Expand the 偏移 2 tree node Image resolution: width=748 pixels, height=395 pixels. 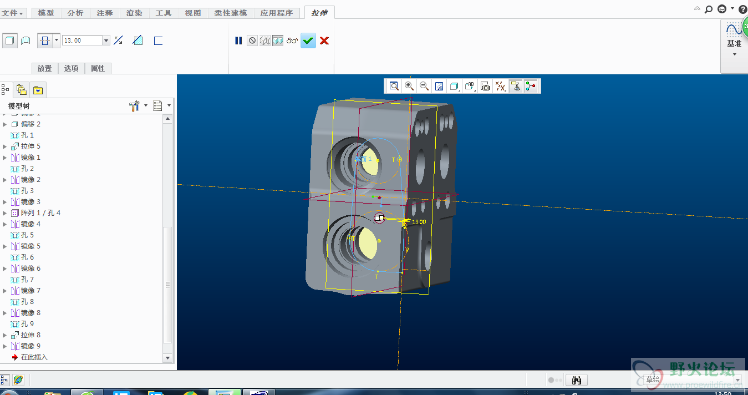point(5,124)
